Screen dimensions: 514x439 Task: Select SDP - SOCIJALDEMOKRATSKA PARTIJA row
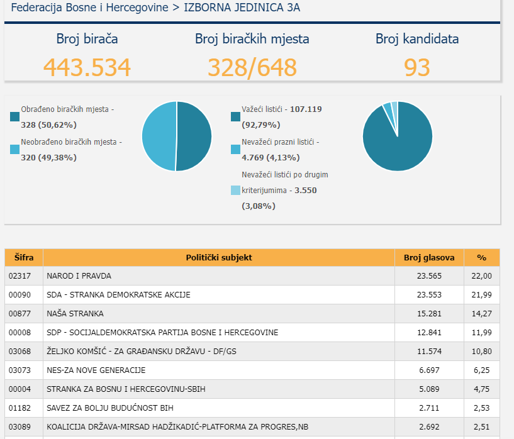tap(252, 333)
